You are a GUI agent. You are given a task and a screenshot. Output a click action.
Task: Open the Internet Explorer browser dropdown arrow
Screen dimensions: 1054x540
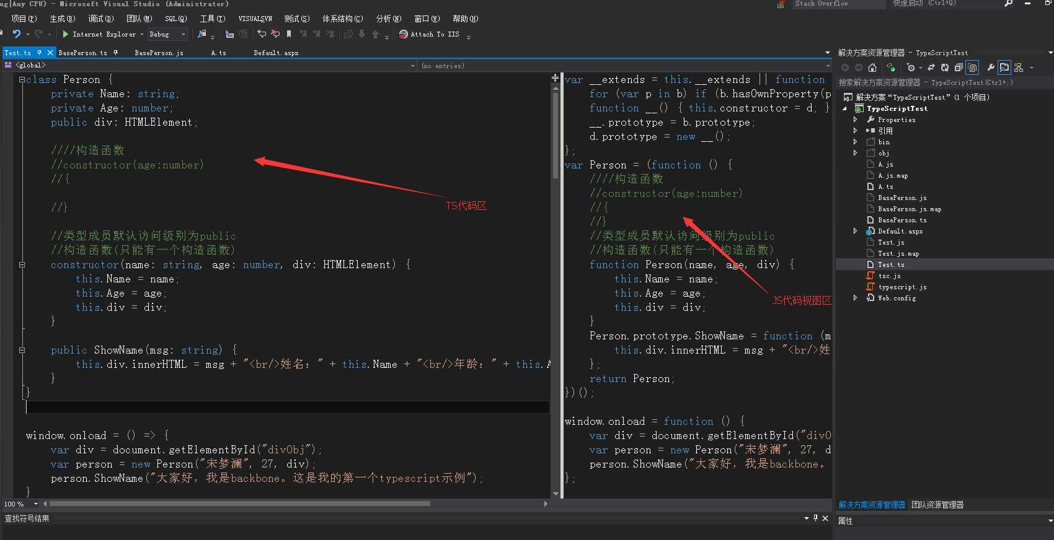click(x=142, y=35)
